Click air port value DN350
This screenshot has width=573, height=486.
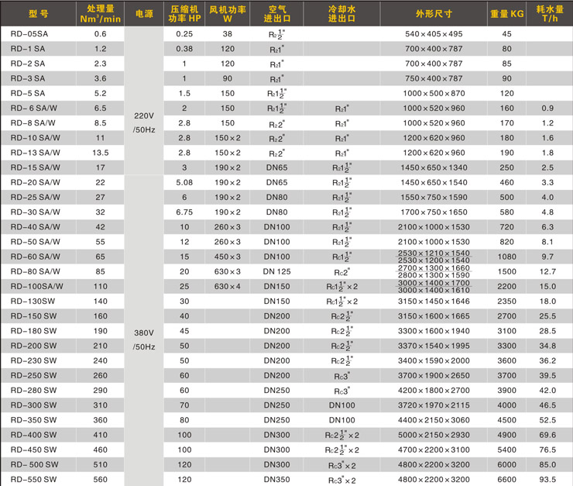(276, 480)
